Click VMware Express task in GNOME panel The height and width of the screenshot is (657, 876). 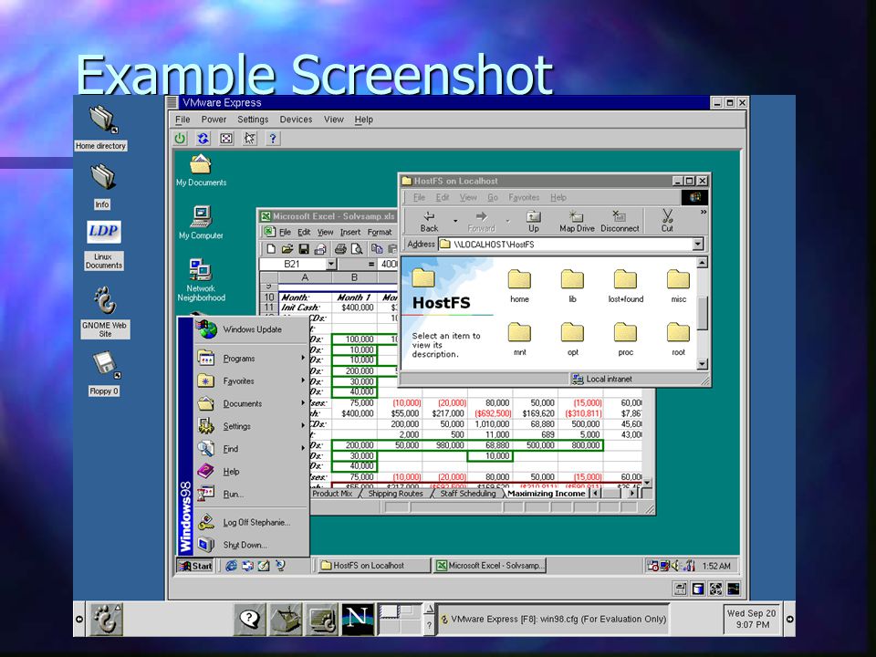click(553, 619)
